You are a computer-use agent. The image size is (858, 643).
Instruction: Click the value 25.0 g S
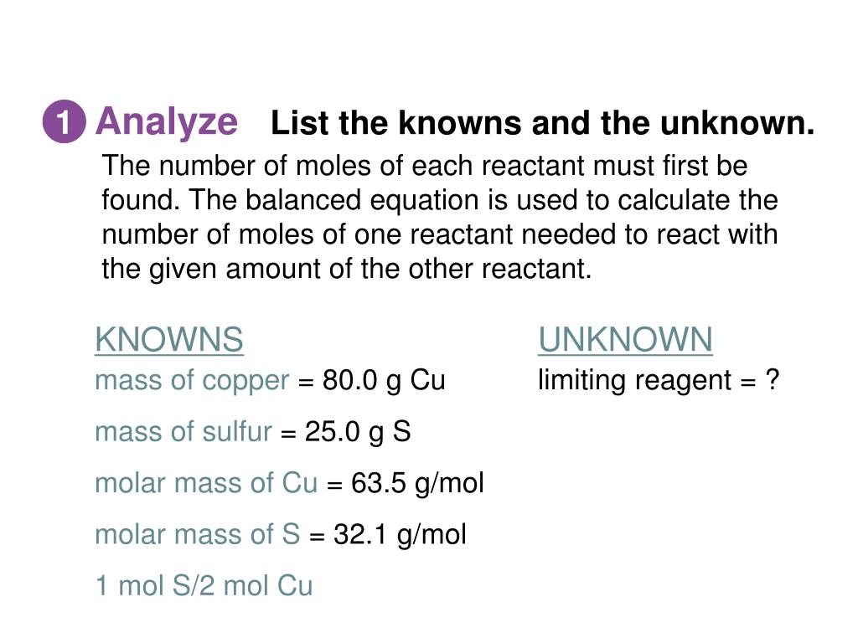coord(357,432)
